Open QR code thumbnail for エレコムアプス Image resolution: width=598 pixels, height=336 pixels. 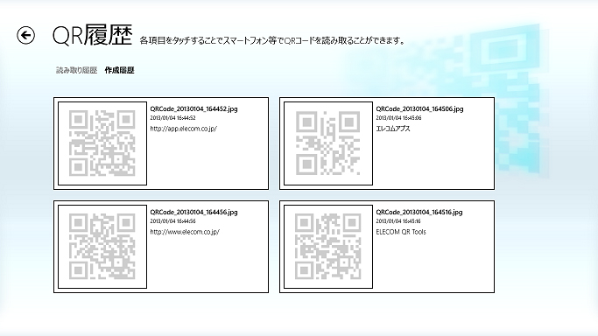coord(328,143)
